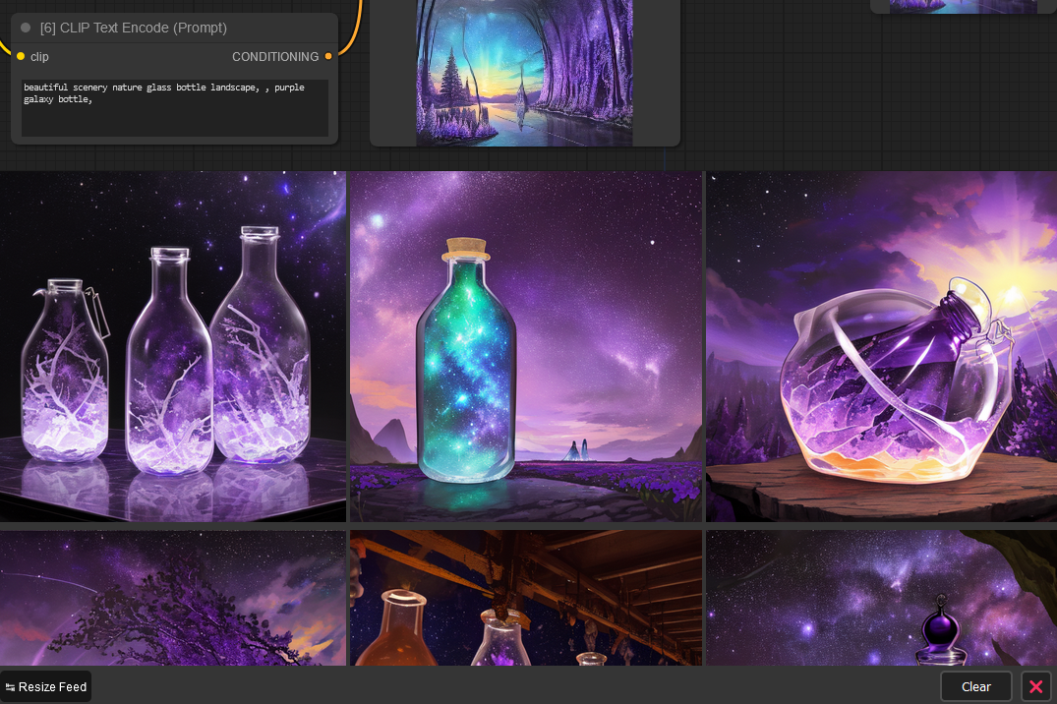Screen dimensions: 1057x704
Task: Open the purple tree night sky image
Action: (x=173, y=598)
